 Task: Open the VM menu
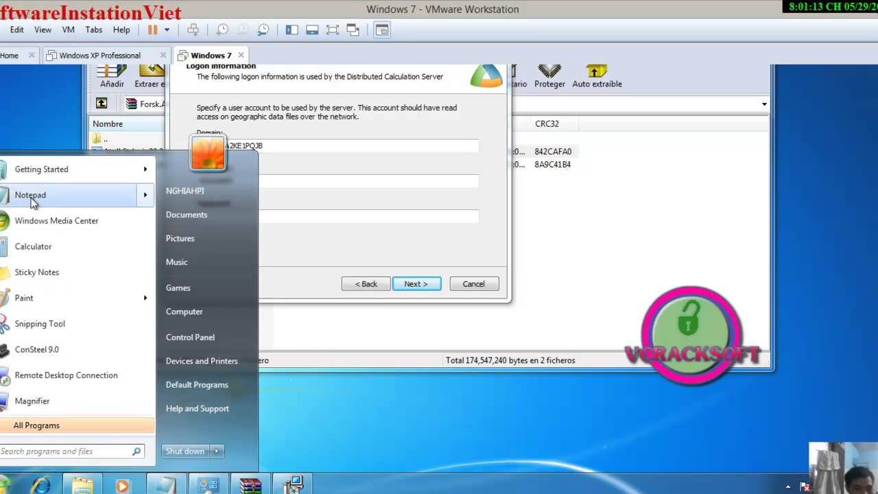click(68, 30)
